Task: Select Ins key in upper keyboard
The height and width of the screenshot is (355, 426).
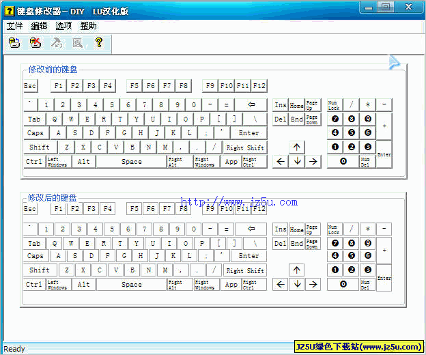Action: coord(281,105)
